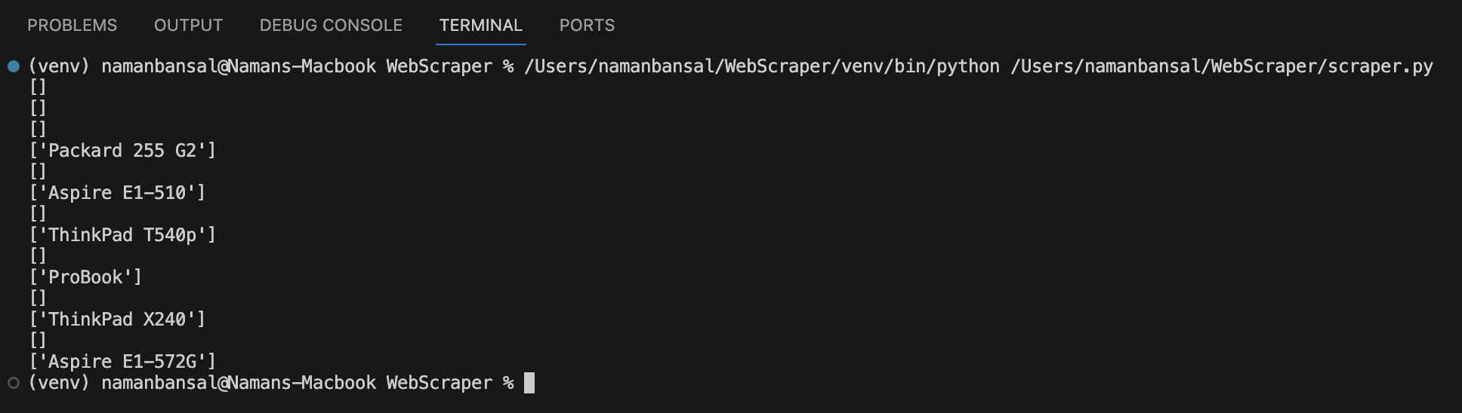Open the OUTPUT panel tab
The width and height of the screenshot is (1462, 413).
[x=188, y=26]
